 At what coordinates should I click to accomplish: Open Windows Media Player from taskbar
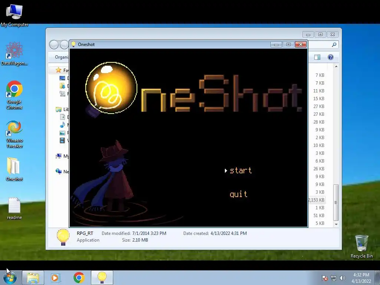pos(55,278)
